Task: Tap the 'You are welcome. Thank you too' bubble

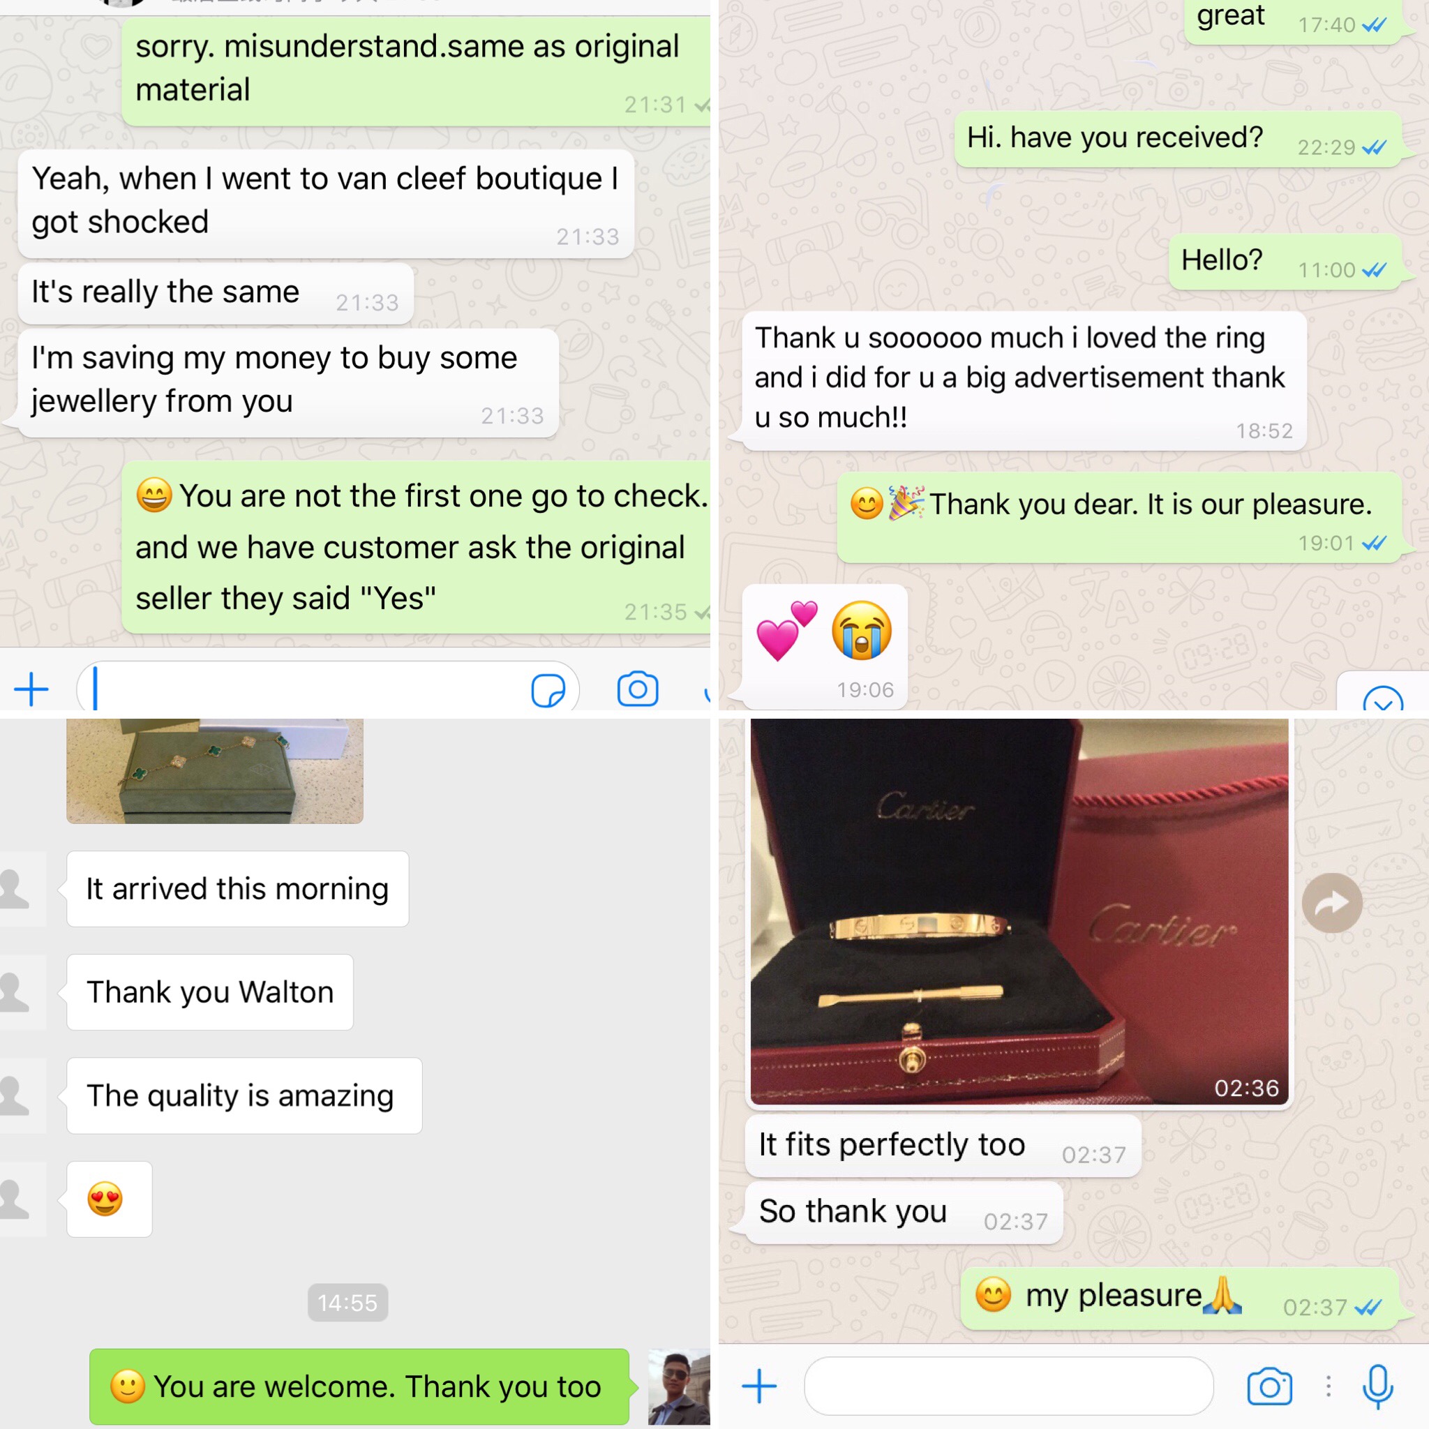Action: coord(359,1387)
